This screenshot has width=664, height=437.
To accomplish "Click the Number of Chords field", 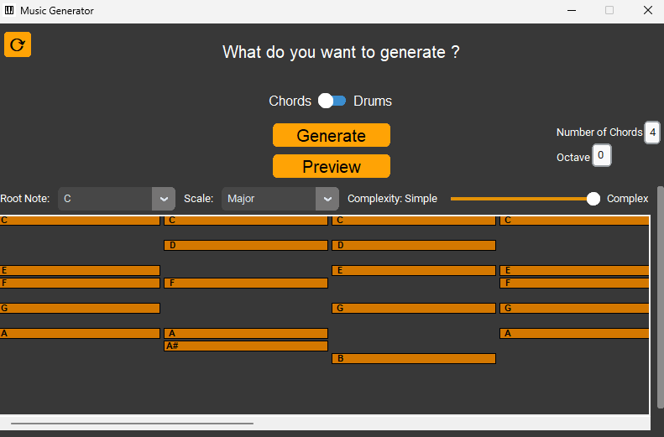I will 652,133.
